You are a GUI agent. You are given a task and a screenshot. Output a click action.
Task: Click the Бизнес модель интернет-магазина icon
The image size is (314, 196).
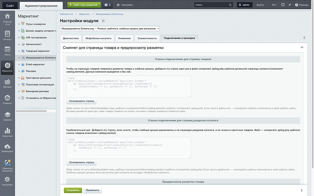23,31
